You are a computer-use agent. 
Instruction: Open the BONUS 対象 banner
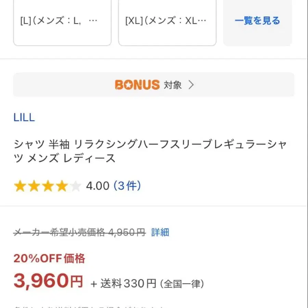click(x=154, y=85)
